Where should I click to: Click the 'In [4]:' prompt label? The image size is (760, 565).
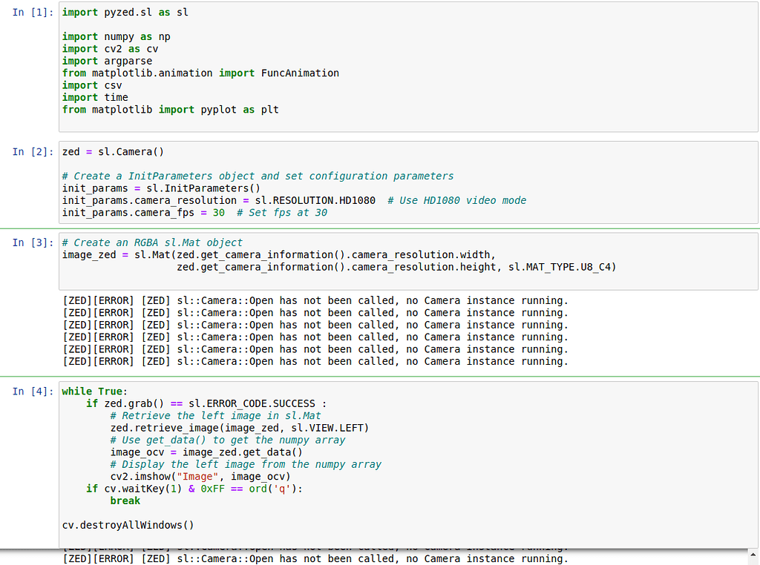[33, 391]
